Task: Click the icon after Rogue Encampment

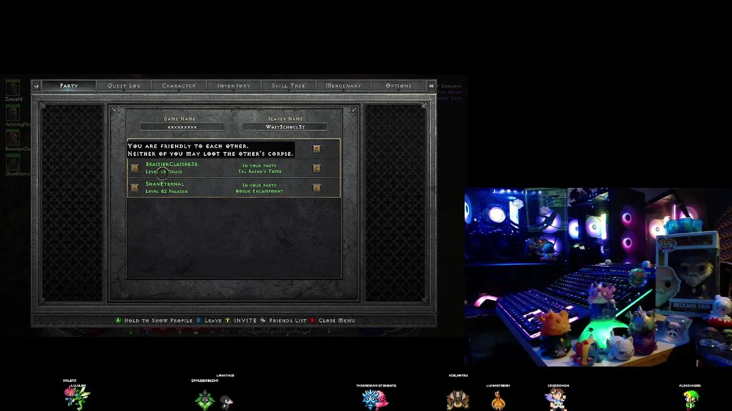Action: tap(317, 188)
